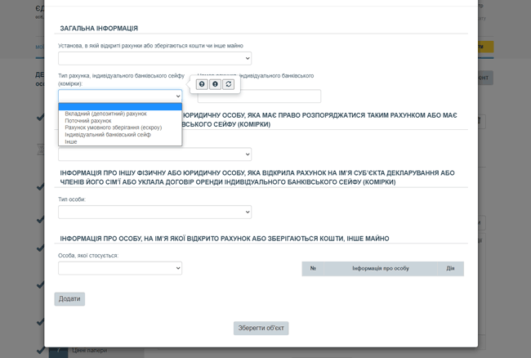
Task: Click the account number input field
Action: tap(259, 96)
